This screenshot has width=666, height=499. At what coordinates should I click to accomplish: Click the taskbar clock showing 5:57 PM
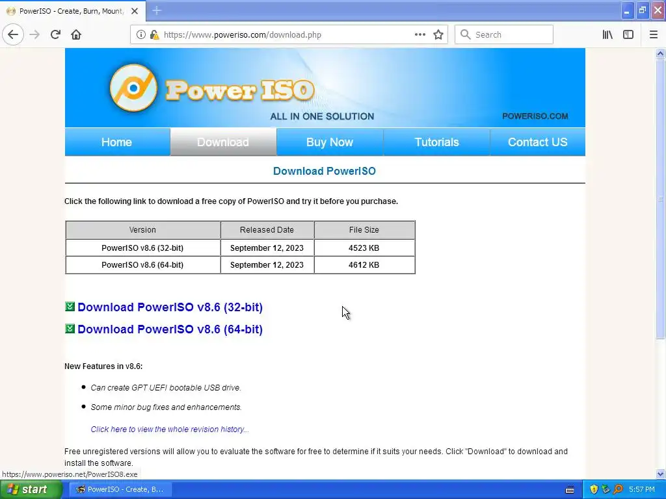[x=642, y=489]
